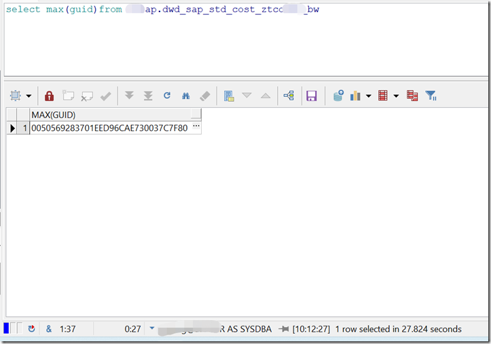Click into the SQL editor query text
Image resolution: width=491 pixels, height=344 pixels.
pos(162,9)
